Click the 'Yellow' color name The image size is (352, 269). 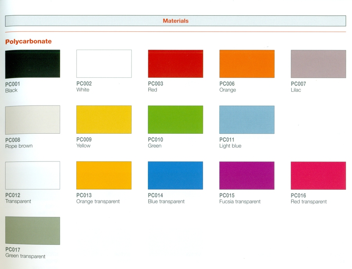point(83,145)
